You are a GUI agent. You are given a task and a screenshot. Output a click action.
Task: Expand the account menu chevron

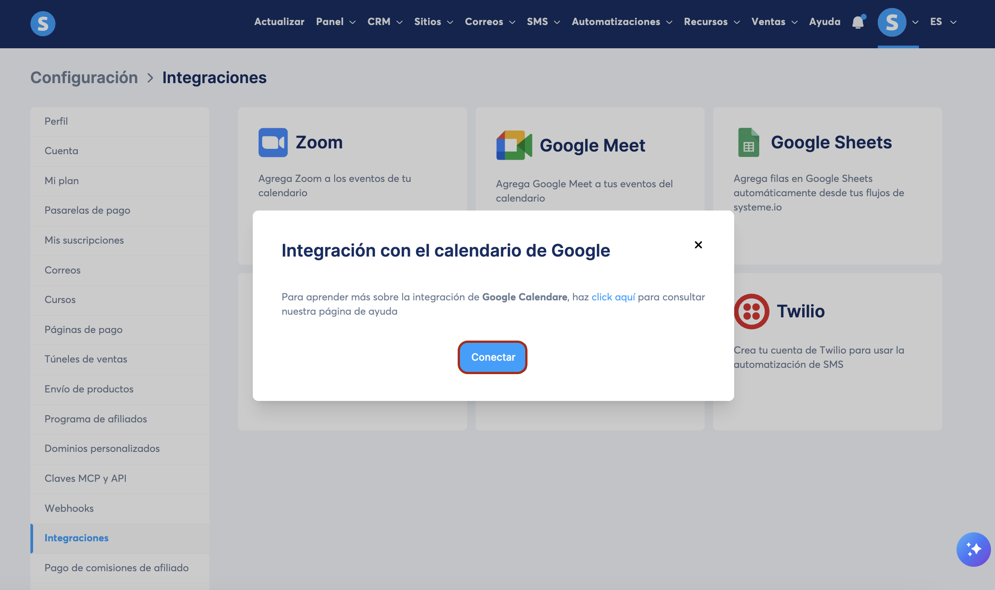coord(915,22)
